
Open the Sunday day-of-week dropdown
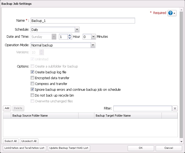point(43,37)
